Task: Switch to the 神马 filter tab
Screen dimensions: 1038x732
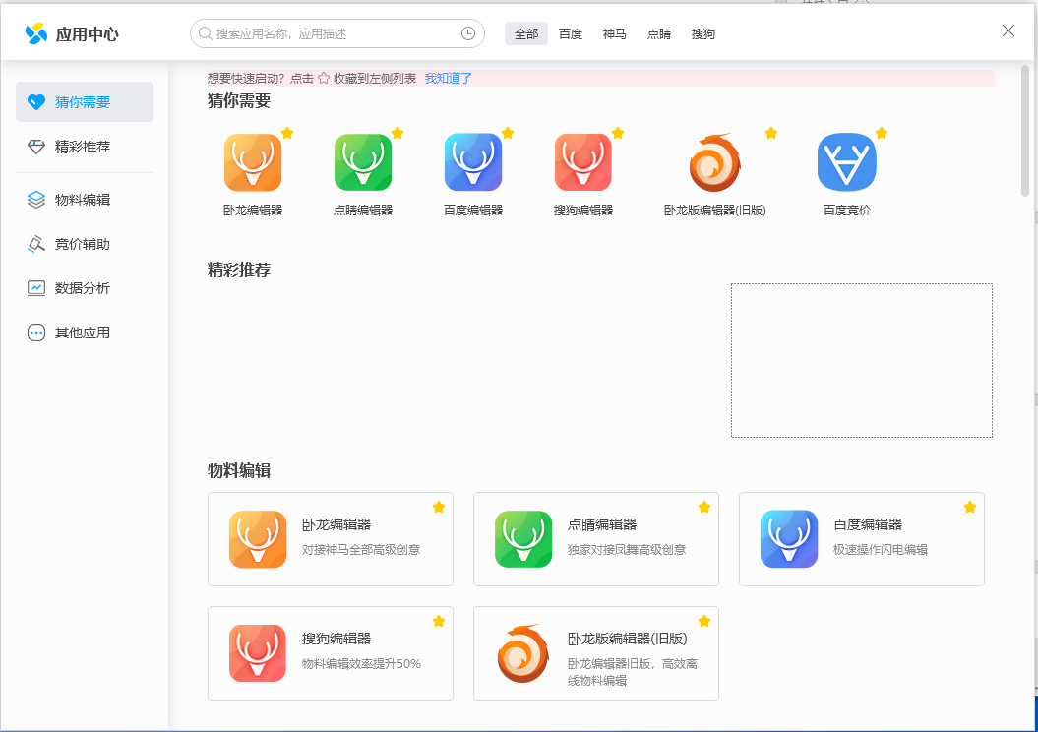Action: pyautogui.click(x=614, y=33)
